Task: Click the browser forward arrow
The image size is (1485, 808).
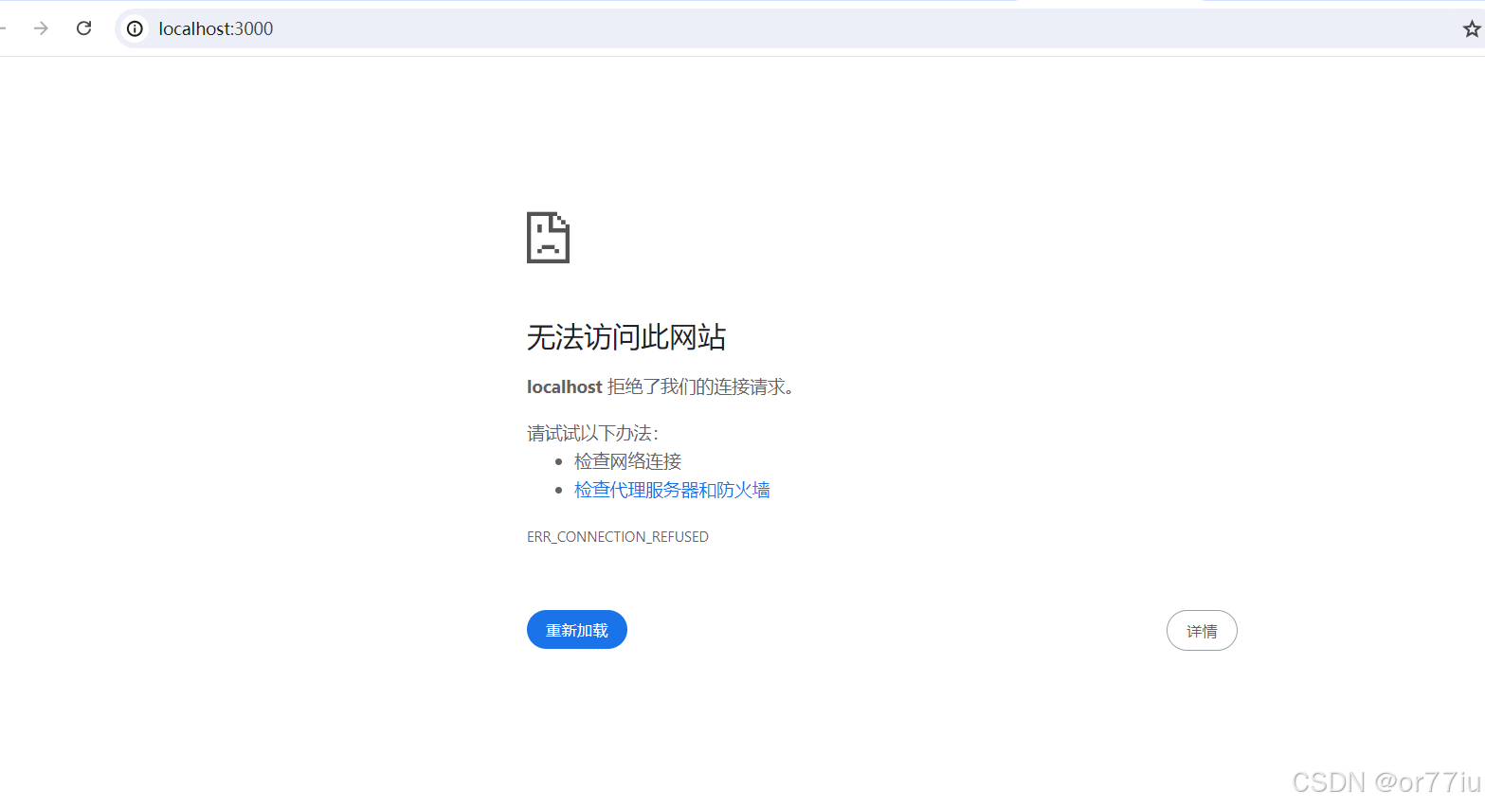Action: point(41,28)
